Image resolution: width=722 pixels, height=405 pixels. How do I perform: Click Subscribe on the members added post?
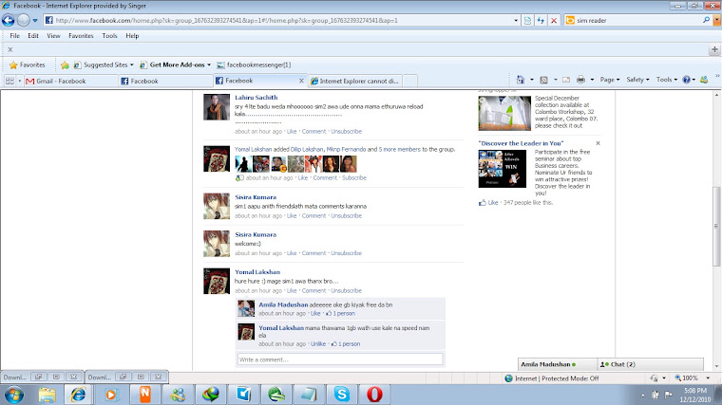pyautogui.click(x=354, y=178)
